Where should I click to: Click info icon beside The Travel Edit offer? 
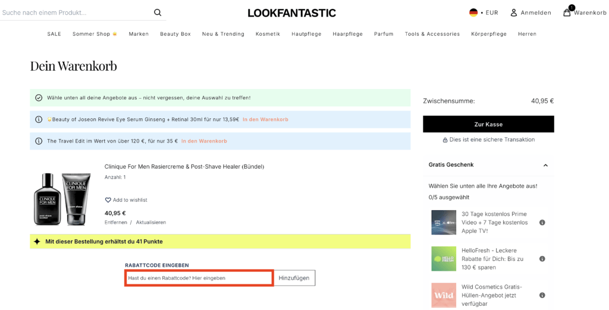pyautogui.click(x=39, y=141)
